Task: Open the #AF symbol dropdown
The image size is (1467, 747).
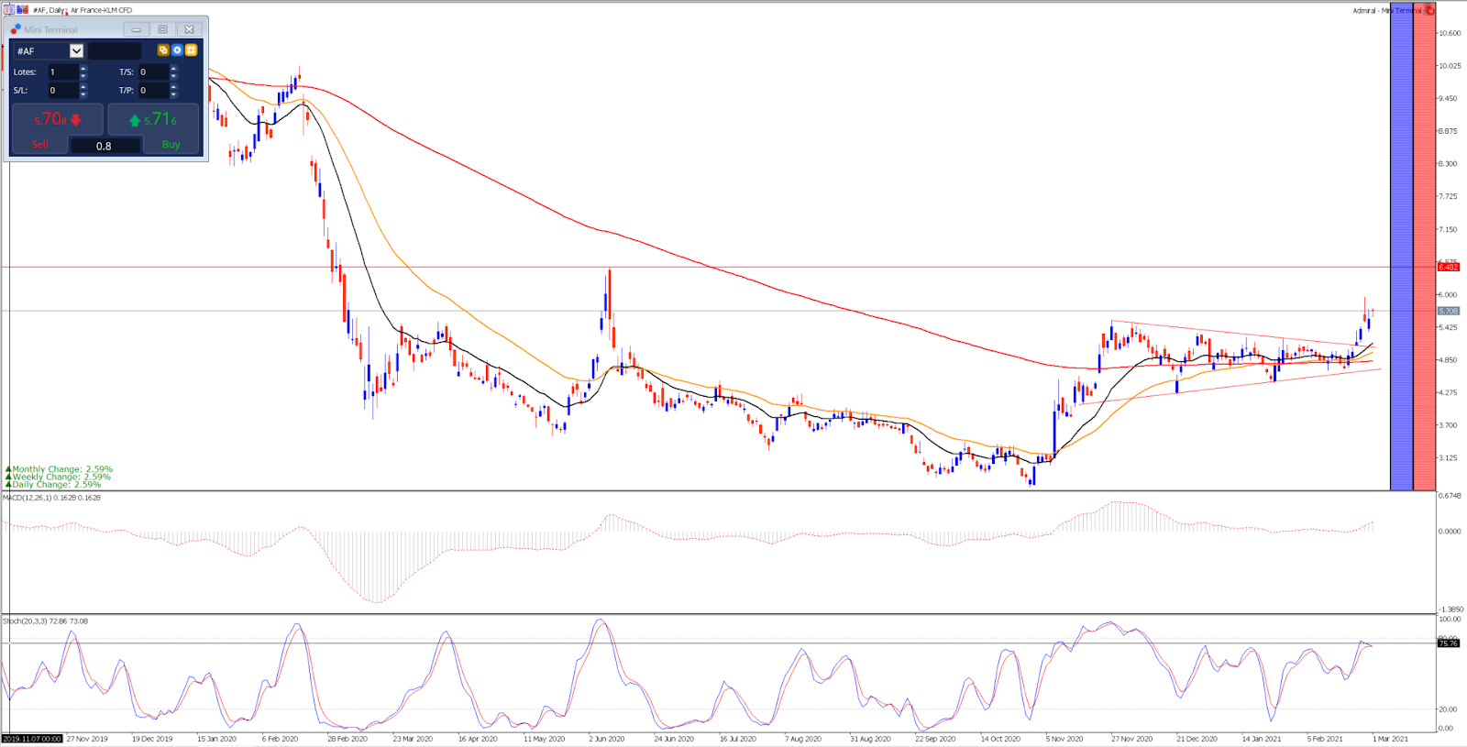Action: coord(76,51)
